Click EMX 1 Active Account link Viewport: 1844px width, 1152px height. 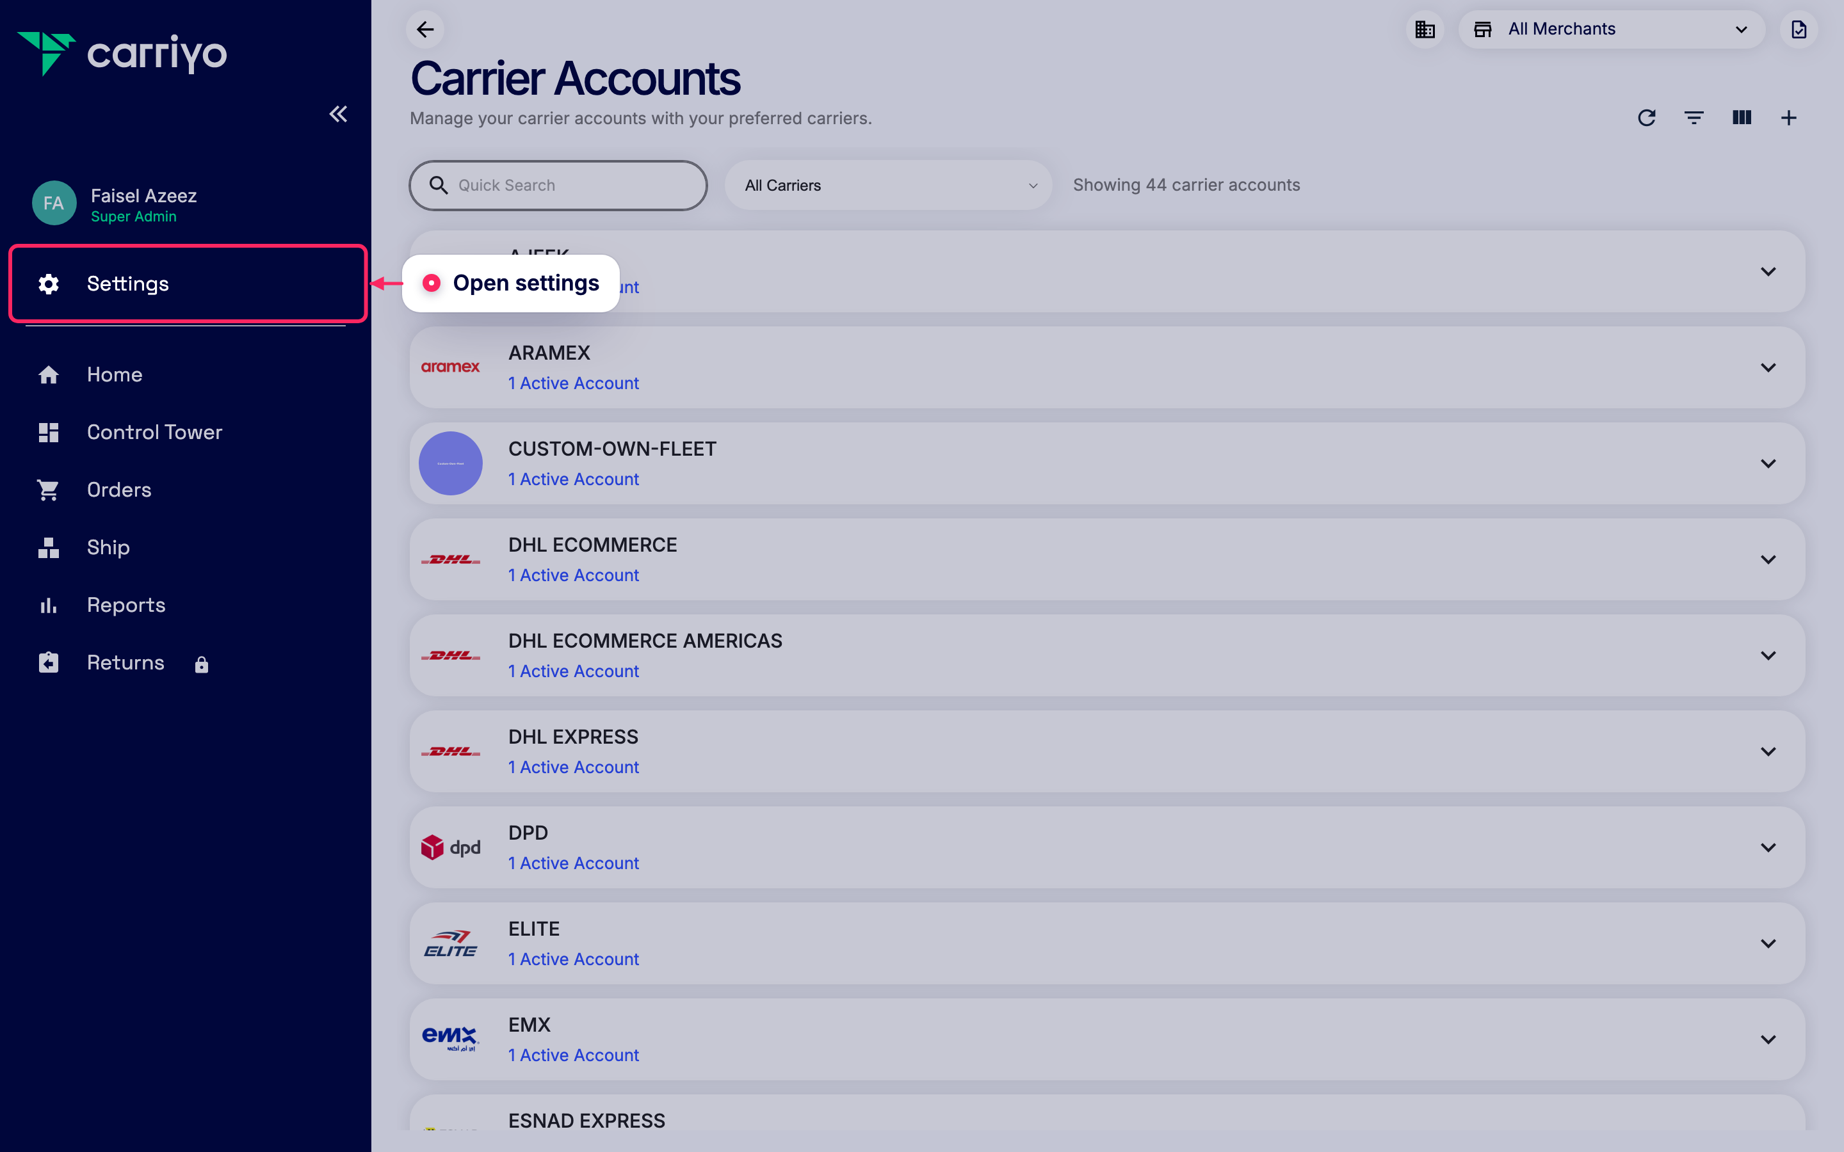(x=573, y=1055)
